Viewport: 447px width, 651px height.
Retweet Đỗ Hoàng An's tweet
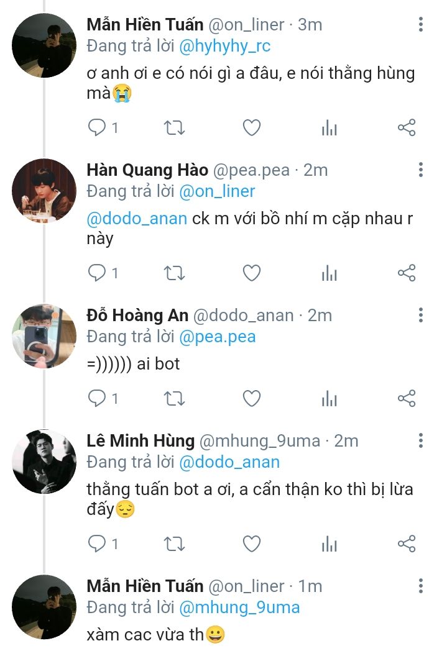(x=174, y=398)
